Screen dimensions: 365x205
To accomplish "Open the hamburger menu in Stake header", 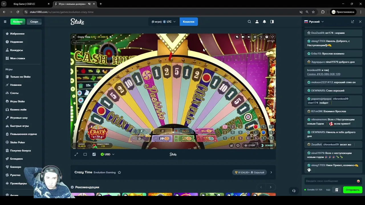I will click(5, 22).
